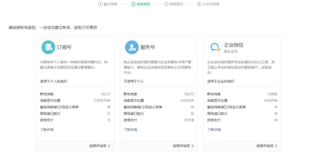
Task: Click 微信支付 label in 订阅号 card
Action: (x=47, y=120)
